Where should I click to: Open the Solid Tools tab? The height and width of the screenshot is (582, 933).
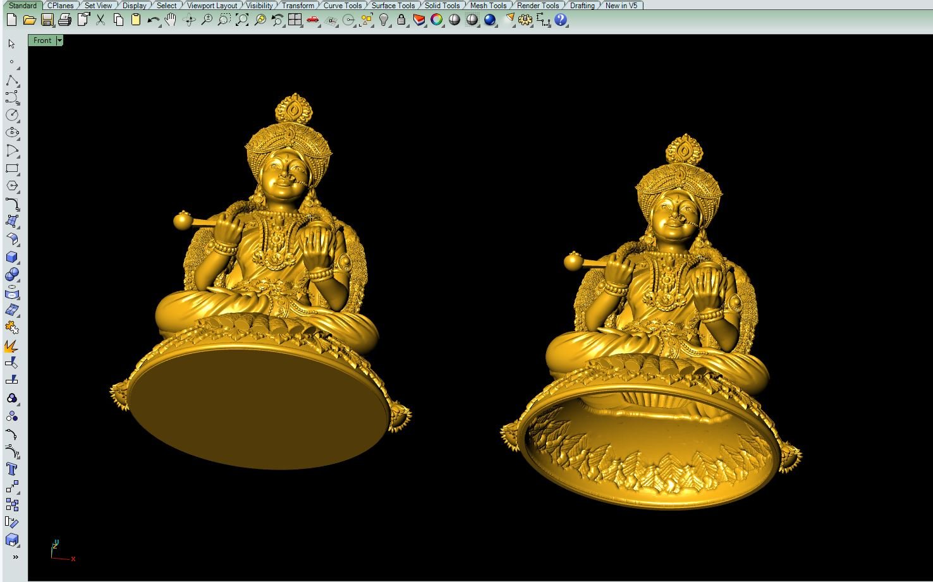tap(442, 5)
